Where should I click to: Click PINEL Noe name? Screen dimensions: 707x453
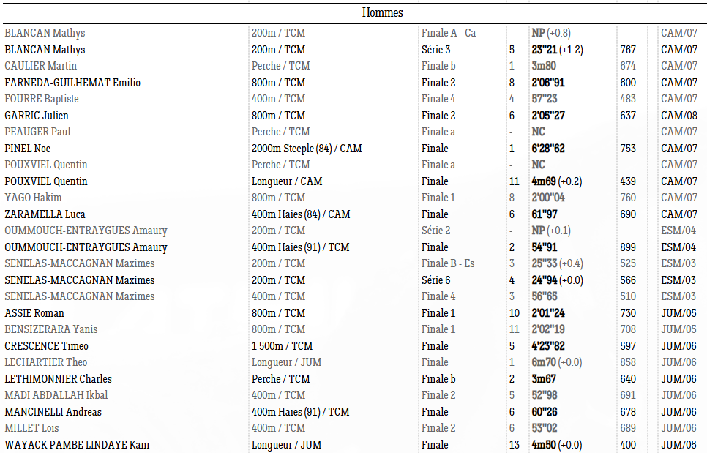(x=28, y=149)
